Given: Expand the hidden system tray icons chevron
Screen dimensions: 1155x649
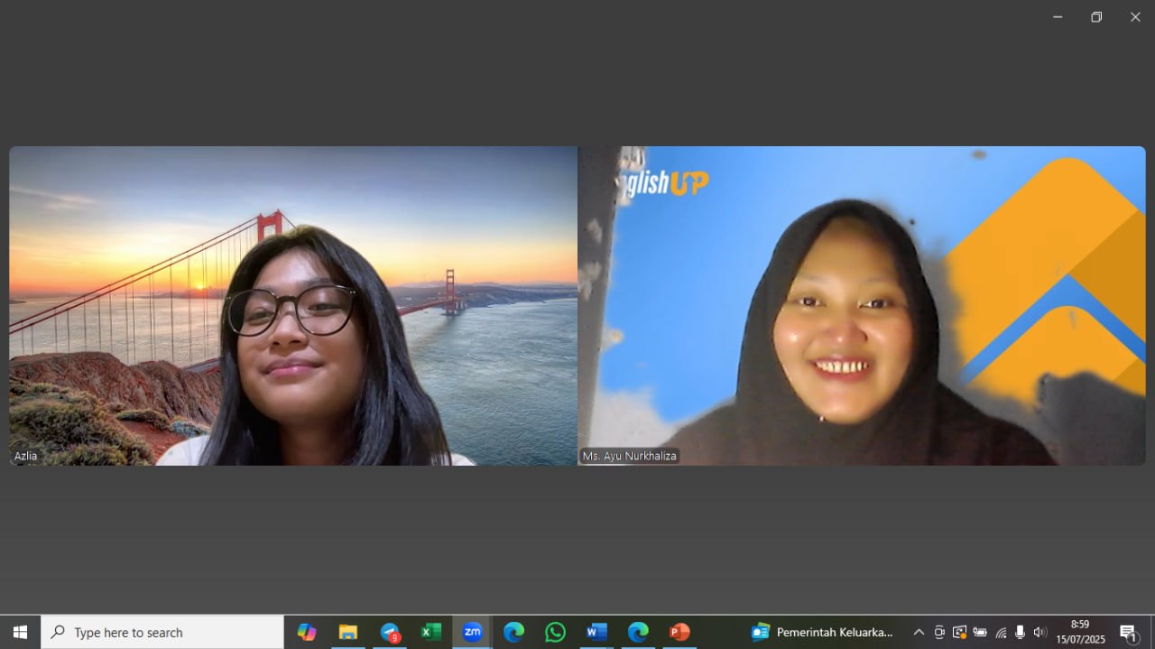Looking at the screenshot, I should [x=919, y=632].
